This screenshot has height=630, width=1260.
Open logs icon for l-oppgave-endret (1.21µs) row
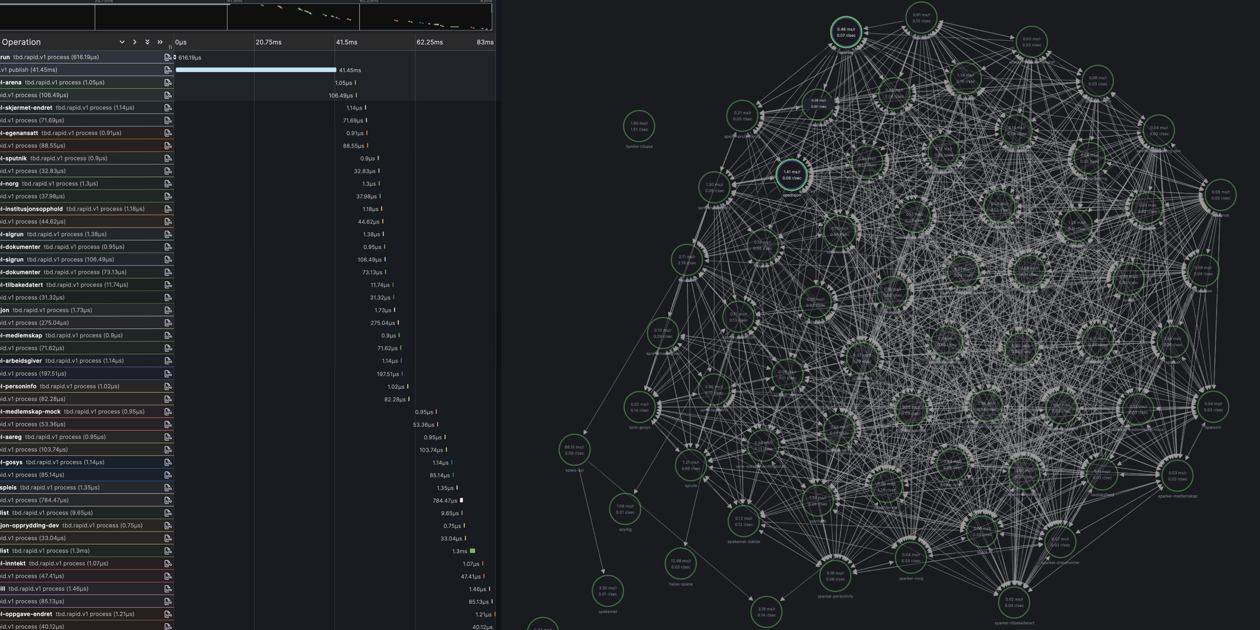pos(168,614)
